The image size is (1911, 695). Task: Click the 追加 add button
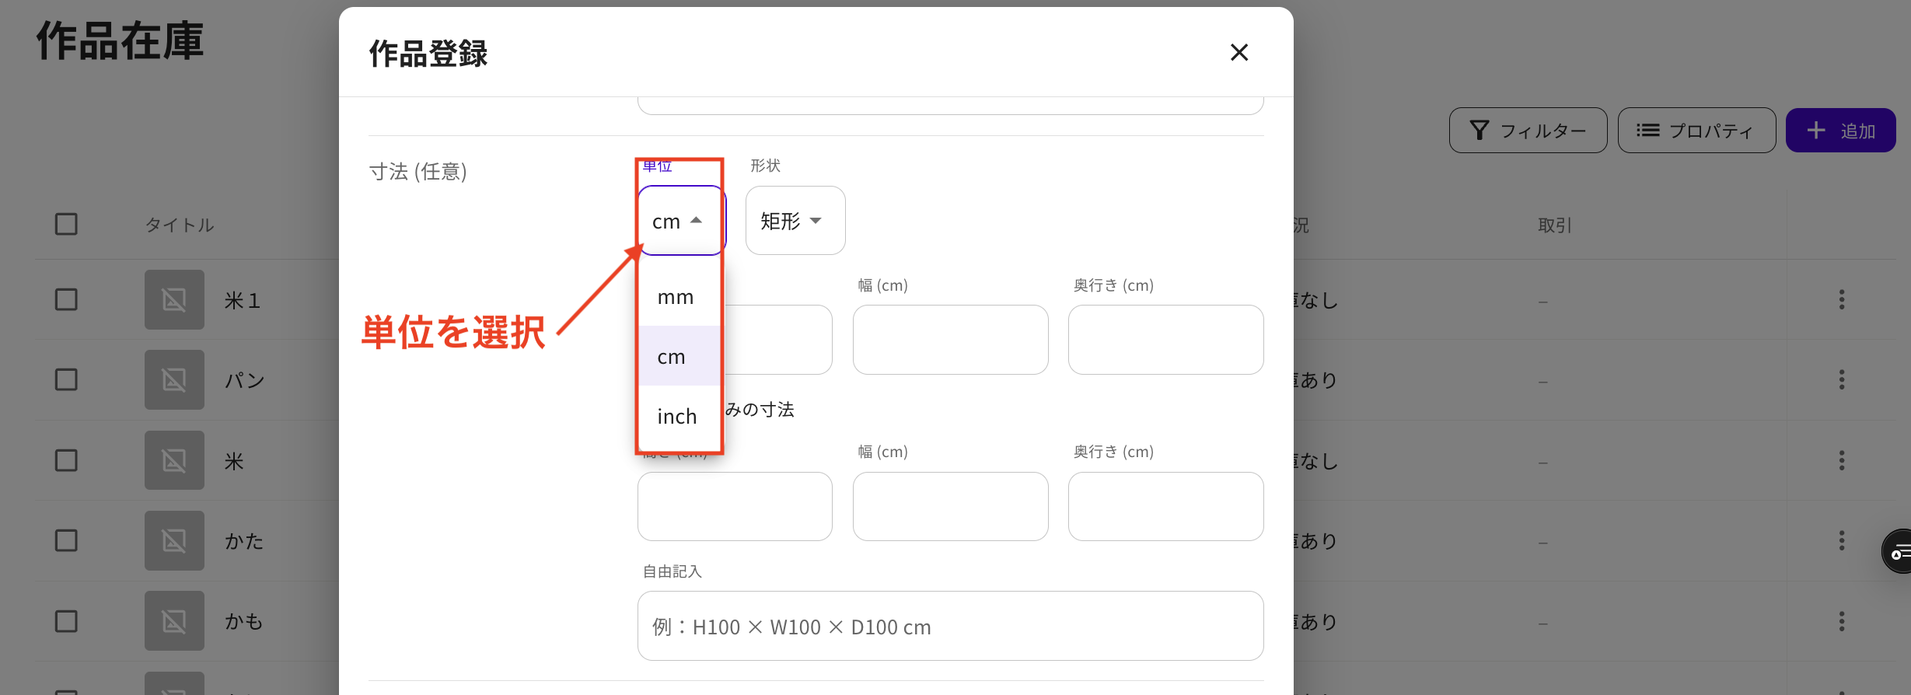pyautogui.click(x=1840, y=131)
